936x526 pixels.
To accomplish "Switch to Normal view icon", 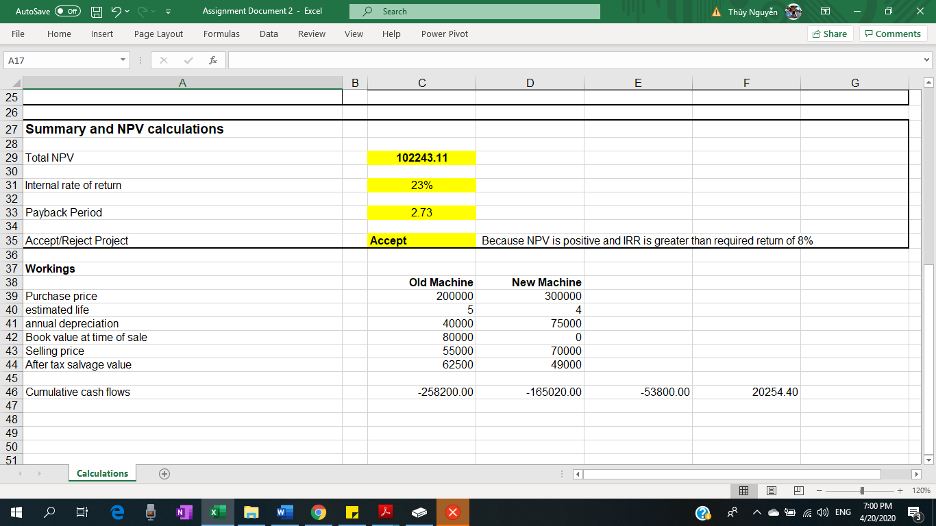I will tap(743, 490).
